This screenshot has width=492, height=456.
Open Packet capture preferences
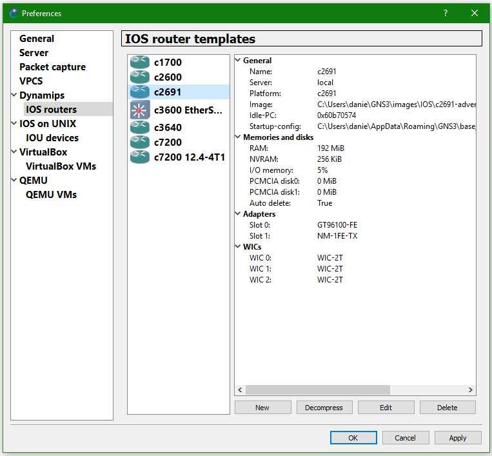[52, 67]
